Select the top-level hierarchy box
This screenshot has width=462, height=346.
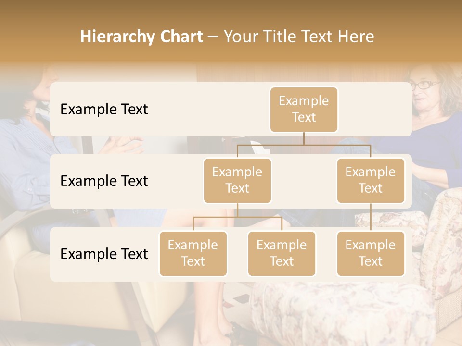coord(304,109)
